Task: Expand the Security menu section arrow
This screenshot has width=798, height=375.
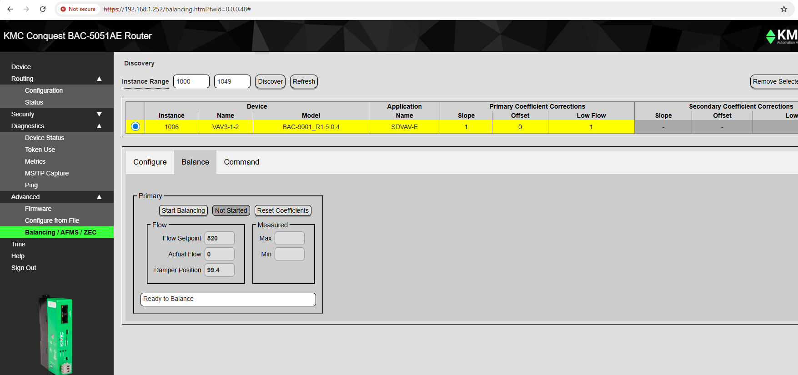Action: [x=99, y=114]
